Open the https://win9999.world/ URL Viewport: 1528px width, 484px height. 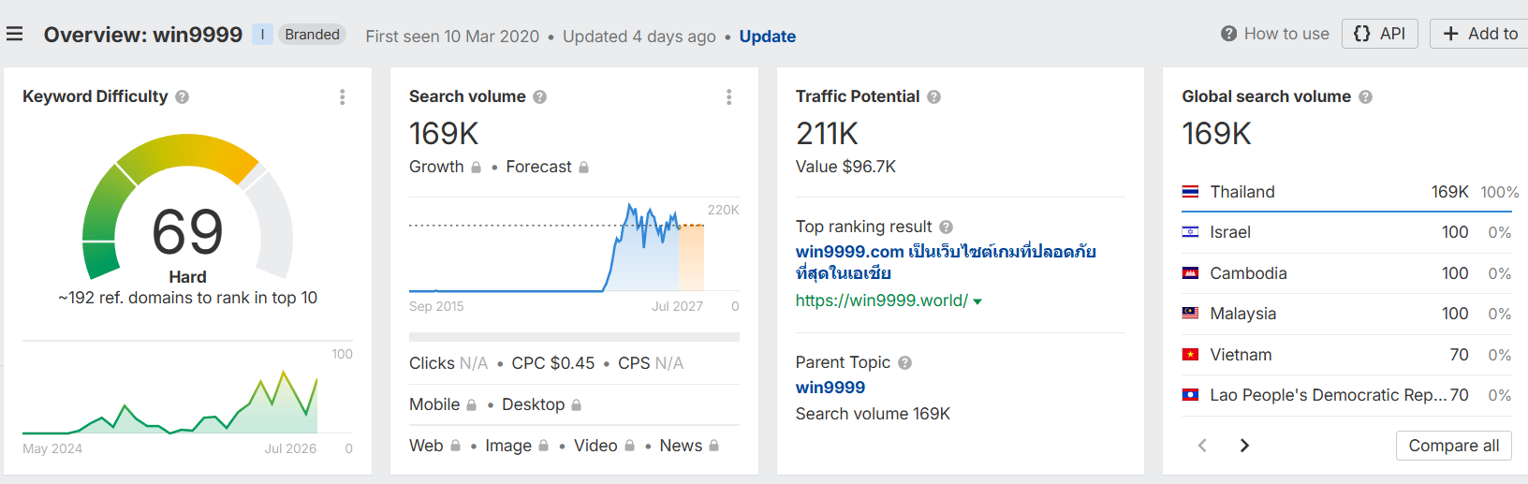point(882,301)
